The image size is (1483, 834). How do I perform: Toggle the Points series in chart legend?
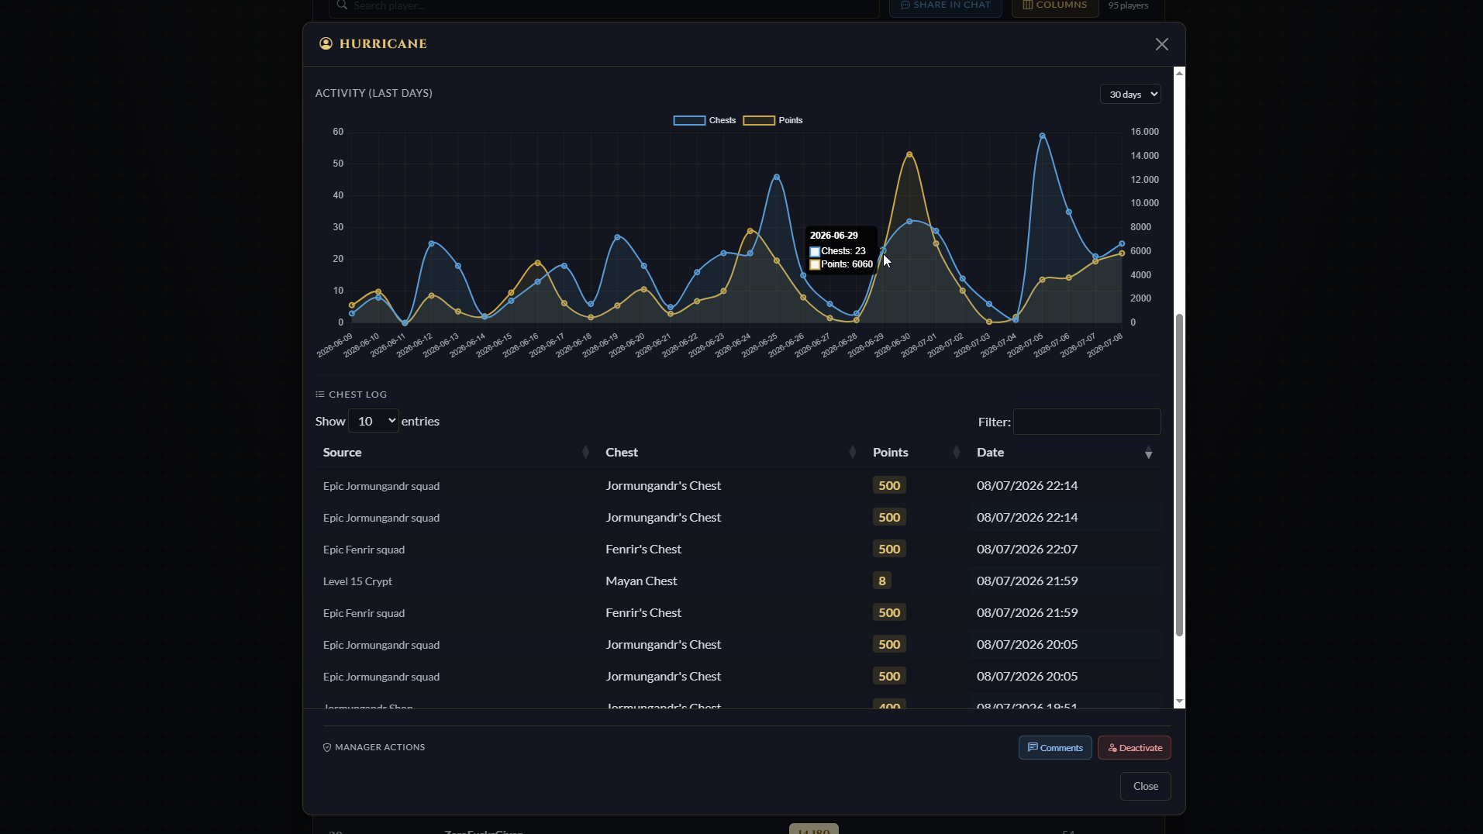[773, 120]
